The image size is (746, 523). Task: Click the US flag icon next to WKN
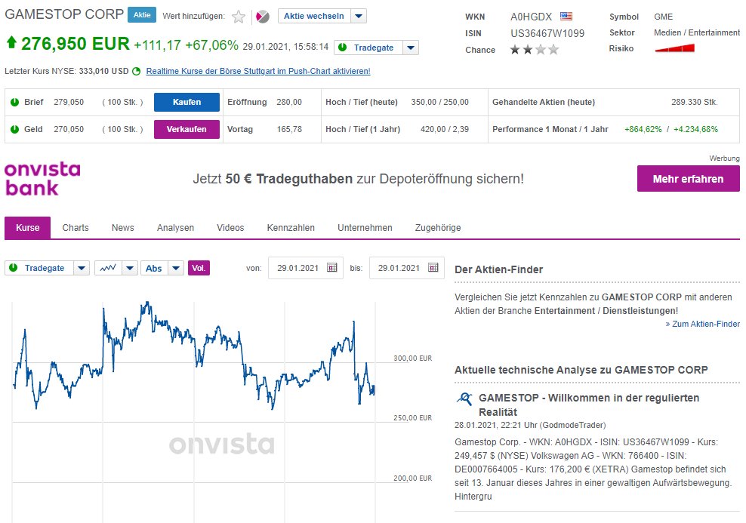(x=566, y=16)
